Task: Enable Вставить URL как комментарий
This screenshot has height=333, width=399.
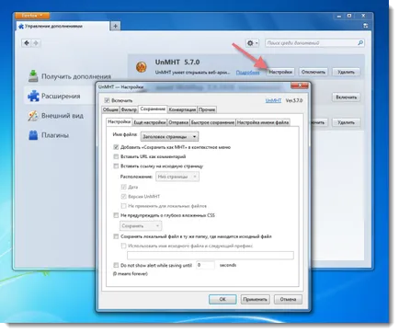Action: coord(116,156)
